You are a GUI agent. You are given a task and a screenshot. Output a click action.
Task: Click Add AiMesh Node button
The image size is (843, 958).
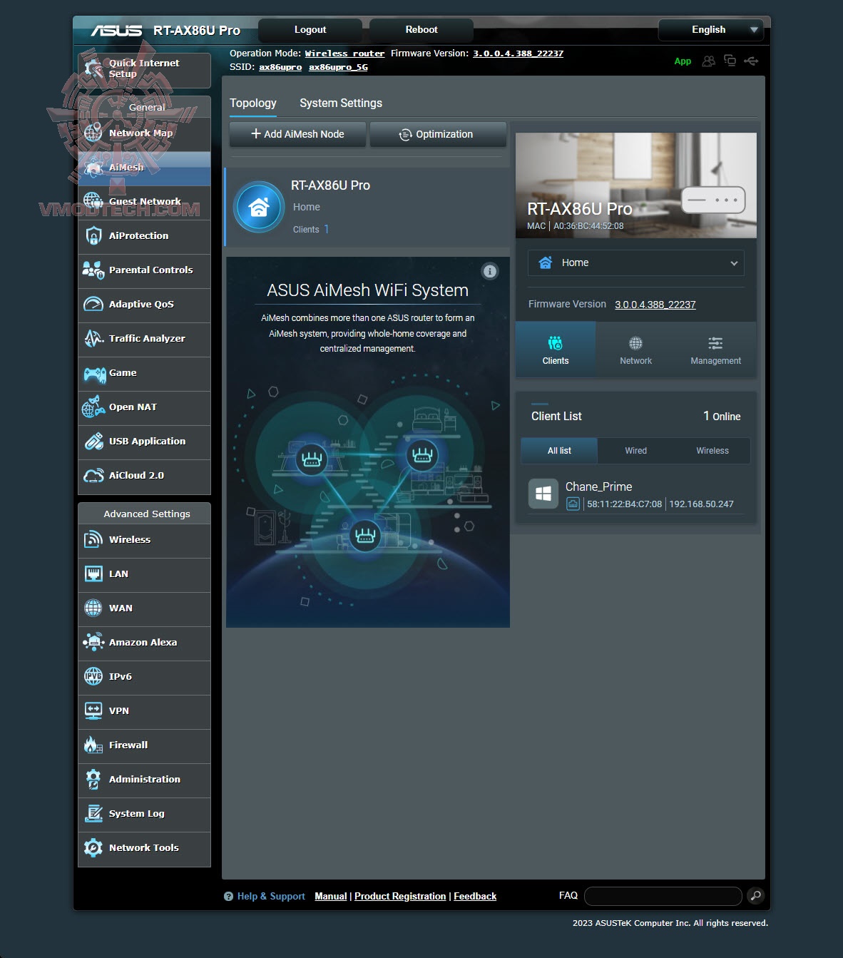(x=297, y=134)
